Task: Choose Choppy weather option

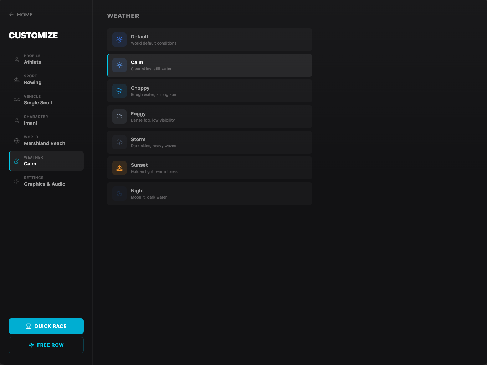Action: tap(210, 91)
